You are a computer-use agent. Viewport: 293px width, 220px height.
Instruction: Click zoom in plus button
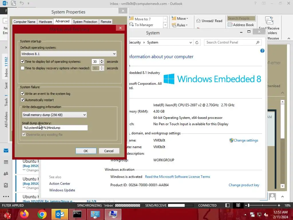[x=279, y=205]
